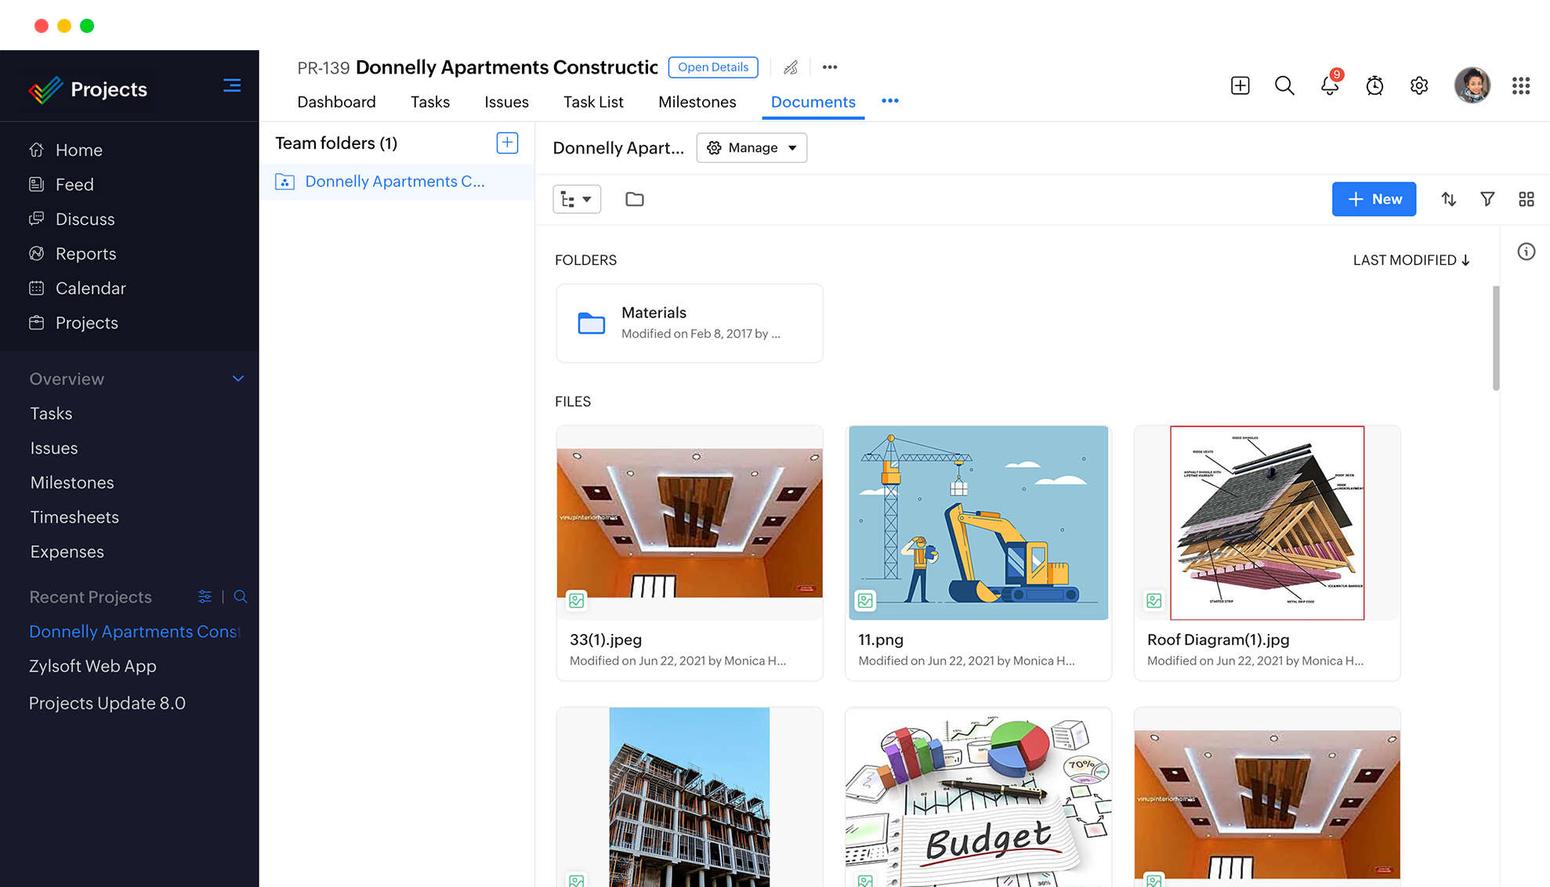The width and height of the screenshot is (1550, 887).
Task: Click the Open Details button
Action: click(x=712, y=67)
